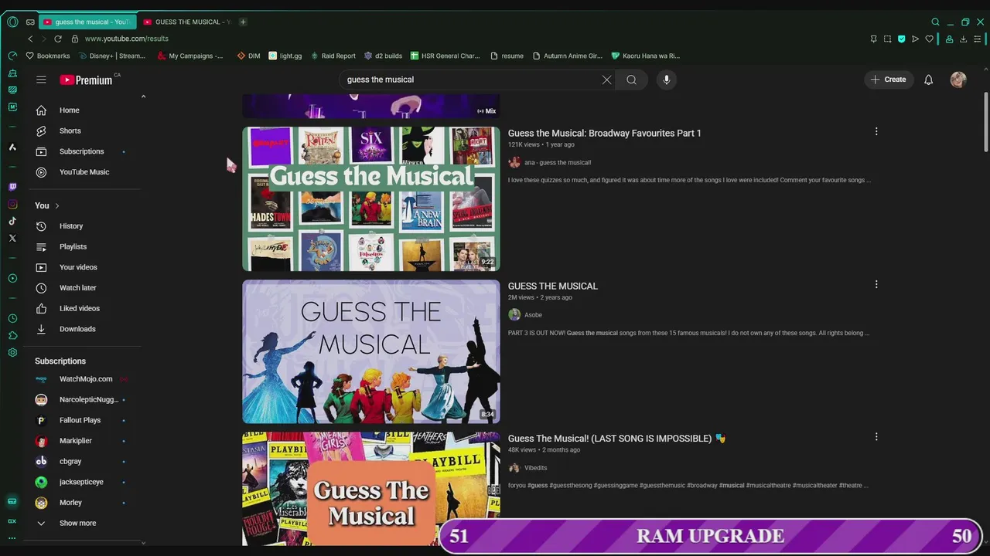Screen dimensions: 990x556
Task: Click the YouTube Premium logo
Action: pyautogui.click(x=87, y=80)
